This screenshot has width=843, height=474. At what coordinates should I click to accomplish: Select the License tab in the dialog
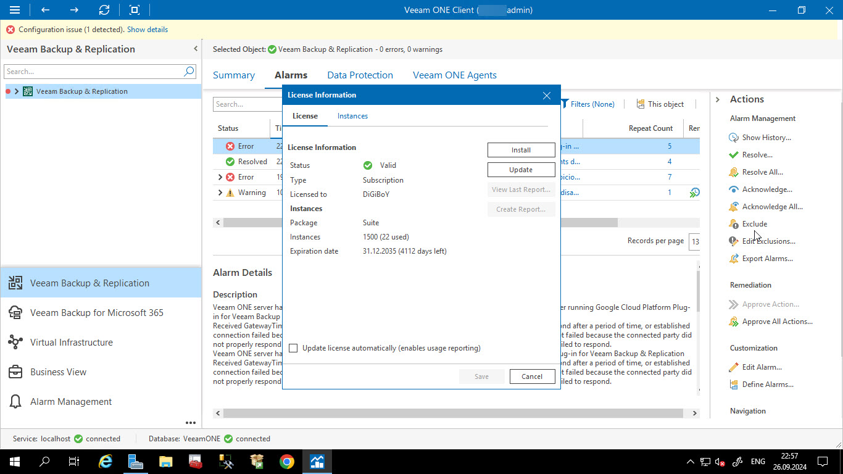pos(305,116)
